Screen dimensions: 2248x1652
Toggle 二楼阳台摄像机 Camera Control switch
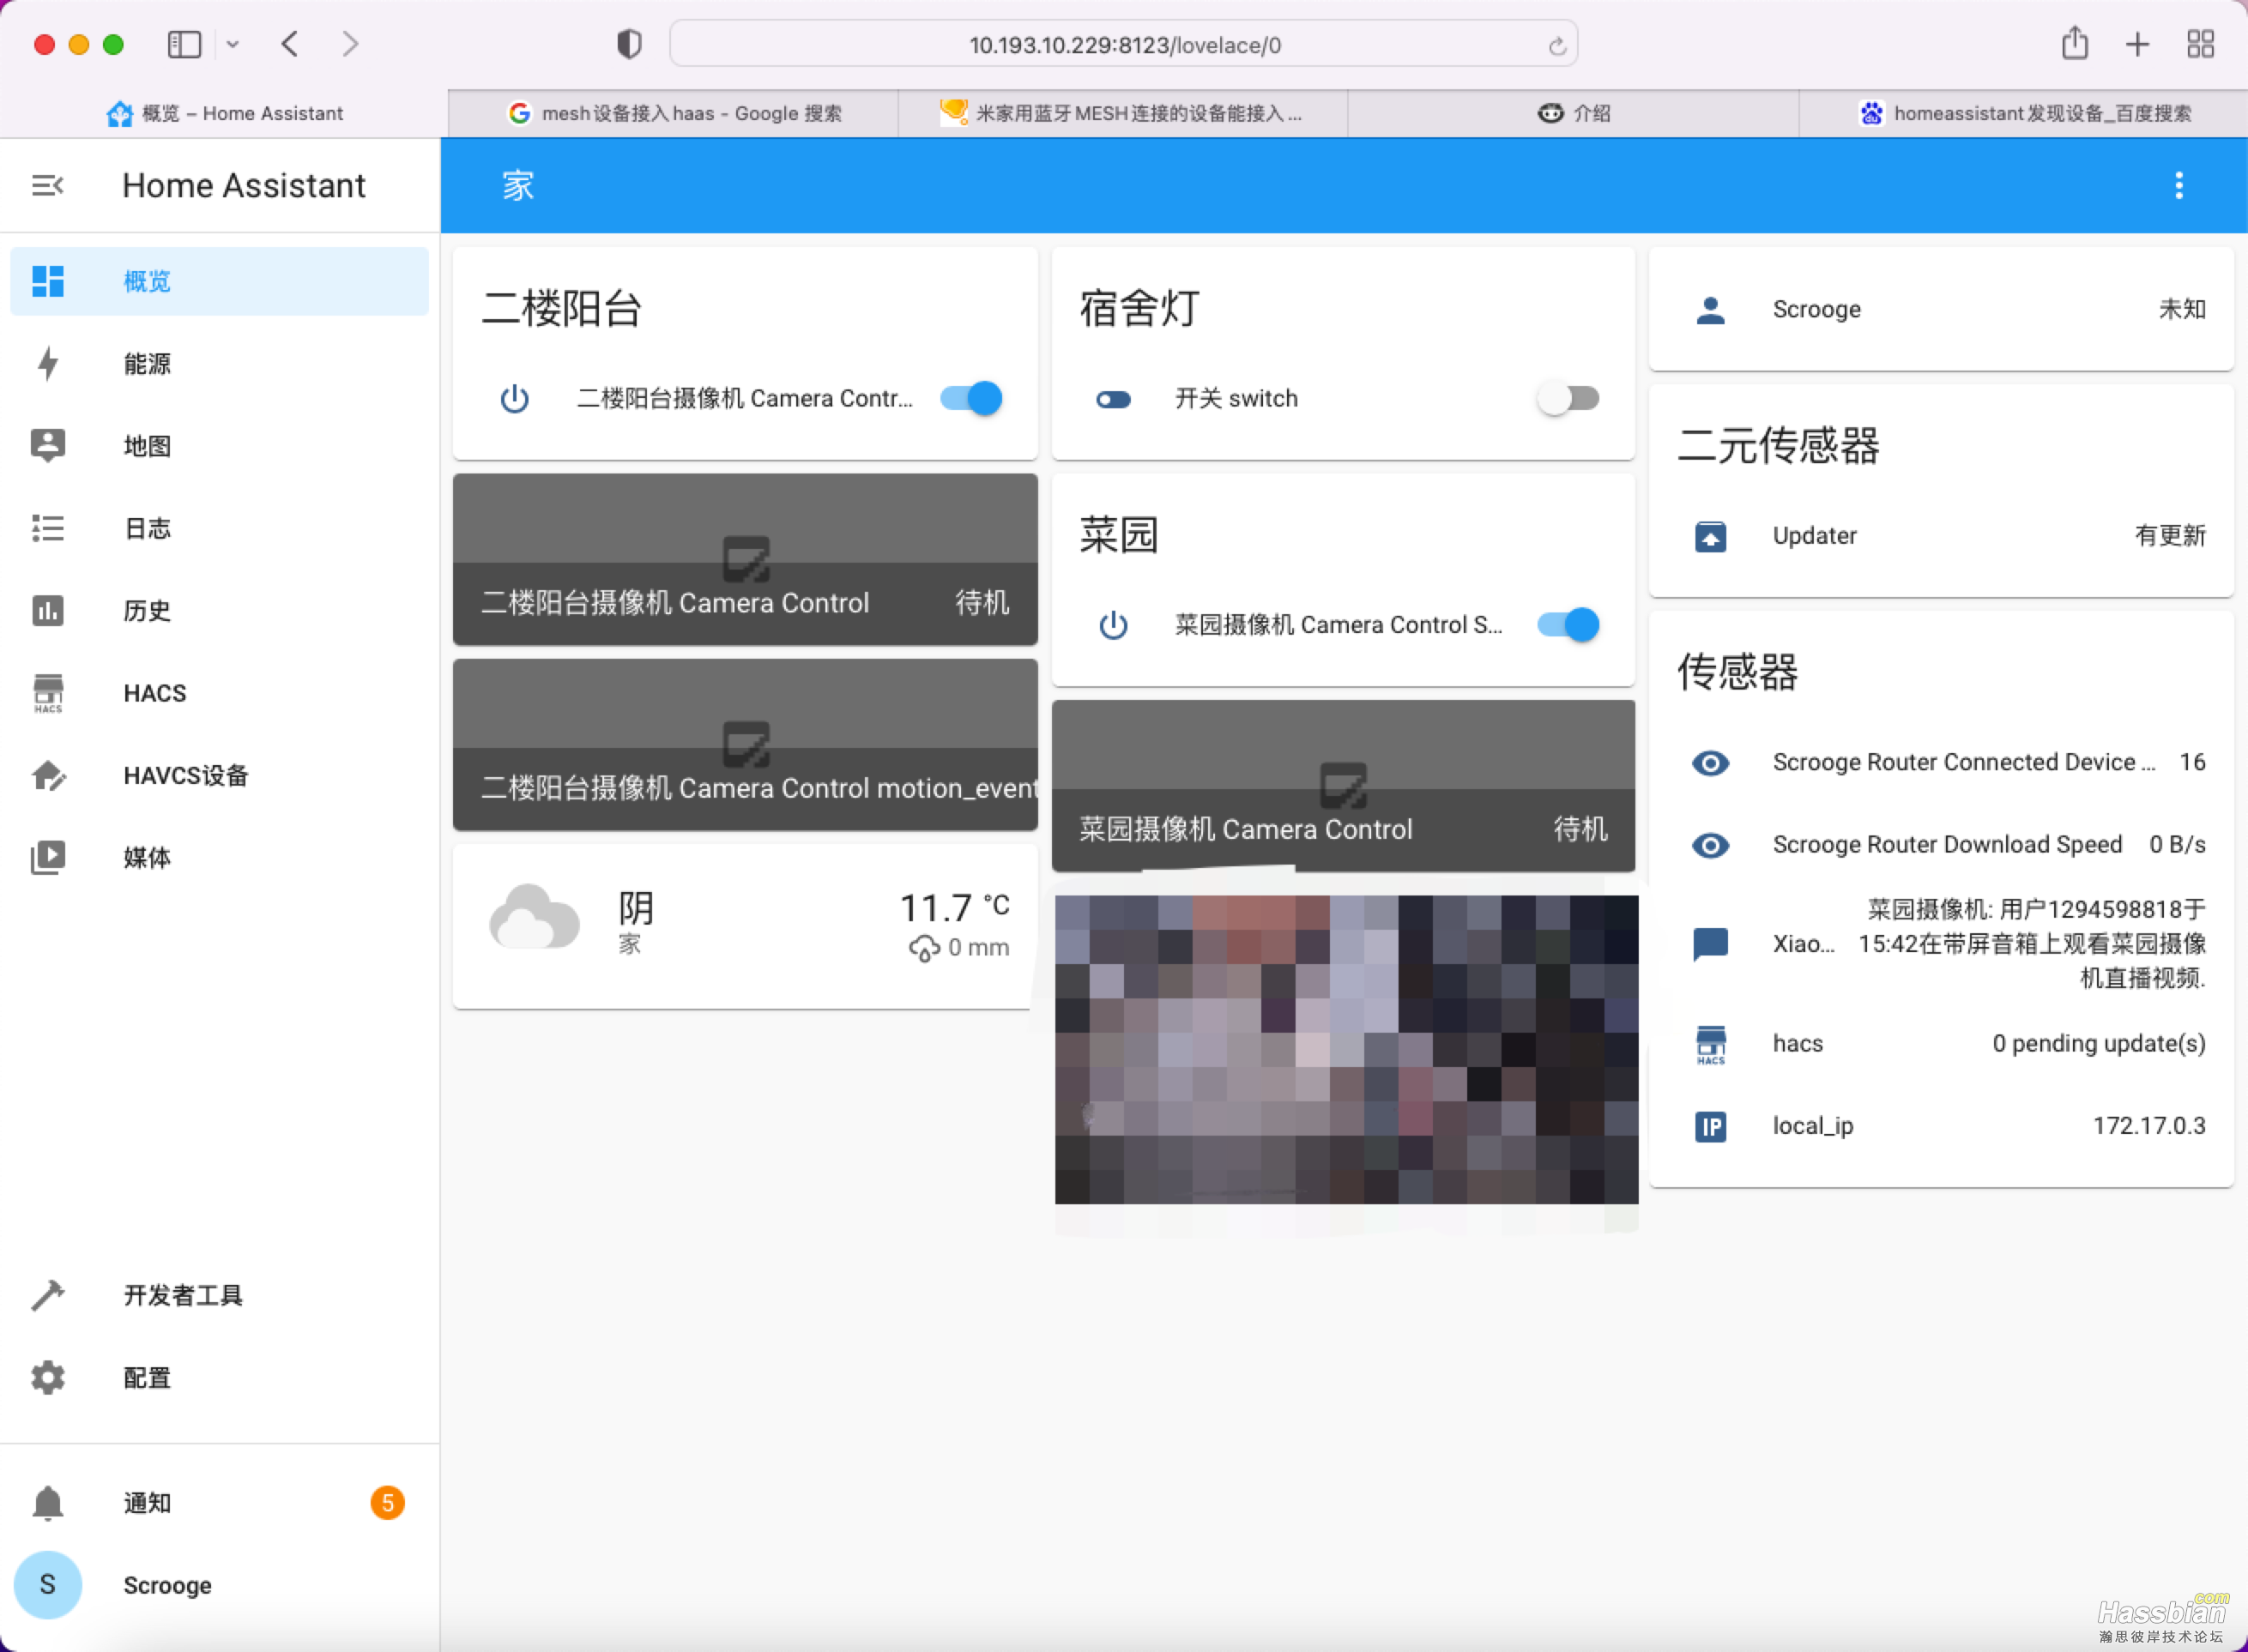coord(970,398)
